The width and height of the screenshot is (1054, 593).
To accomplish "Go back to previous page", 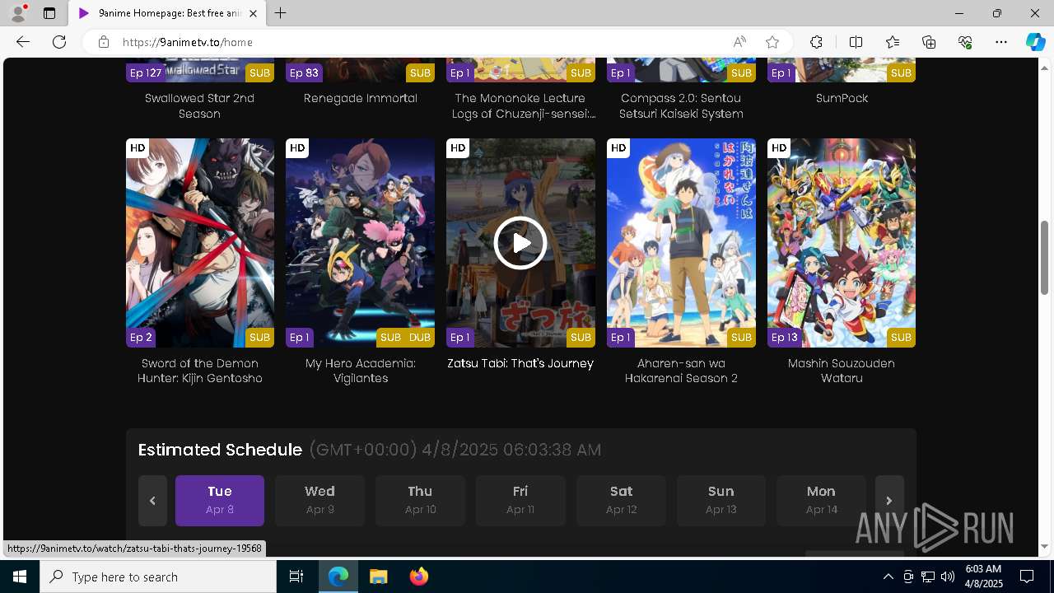I will [x=23, y=42].
